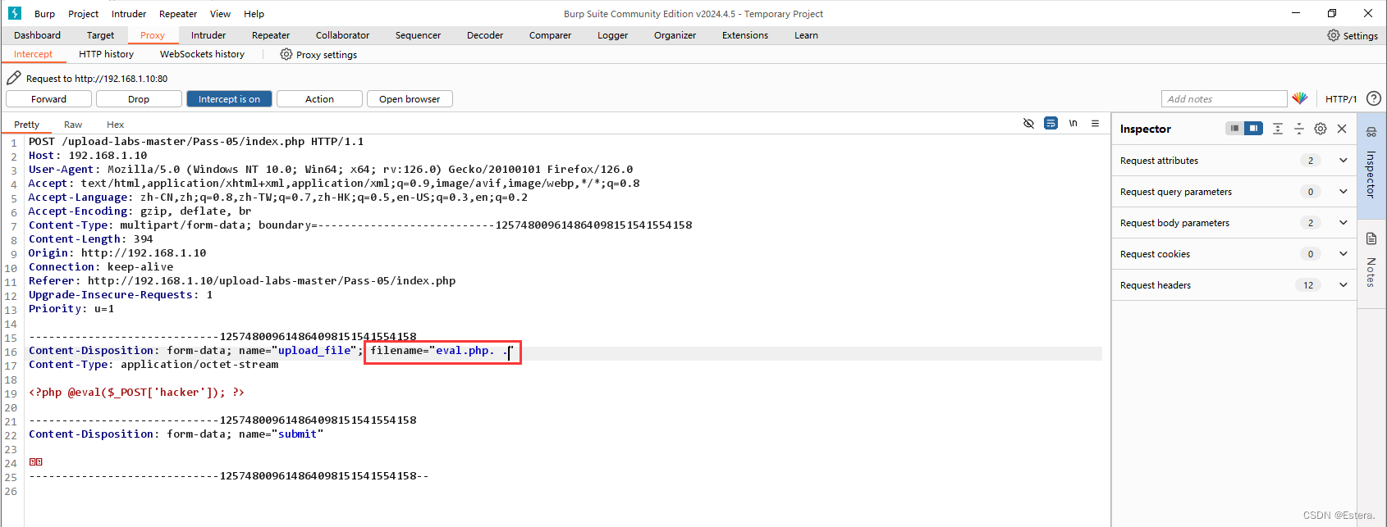Switch to the Repeater tool tab
1387x527 pixels.
pyautogui.click(x=271, y=35)
